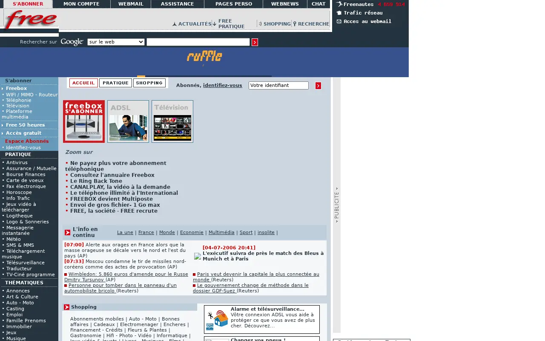Click the red Google search submit arrow
Screen dimensions: 545x341
tap(255, 42)
